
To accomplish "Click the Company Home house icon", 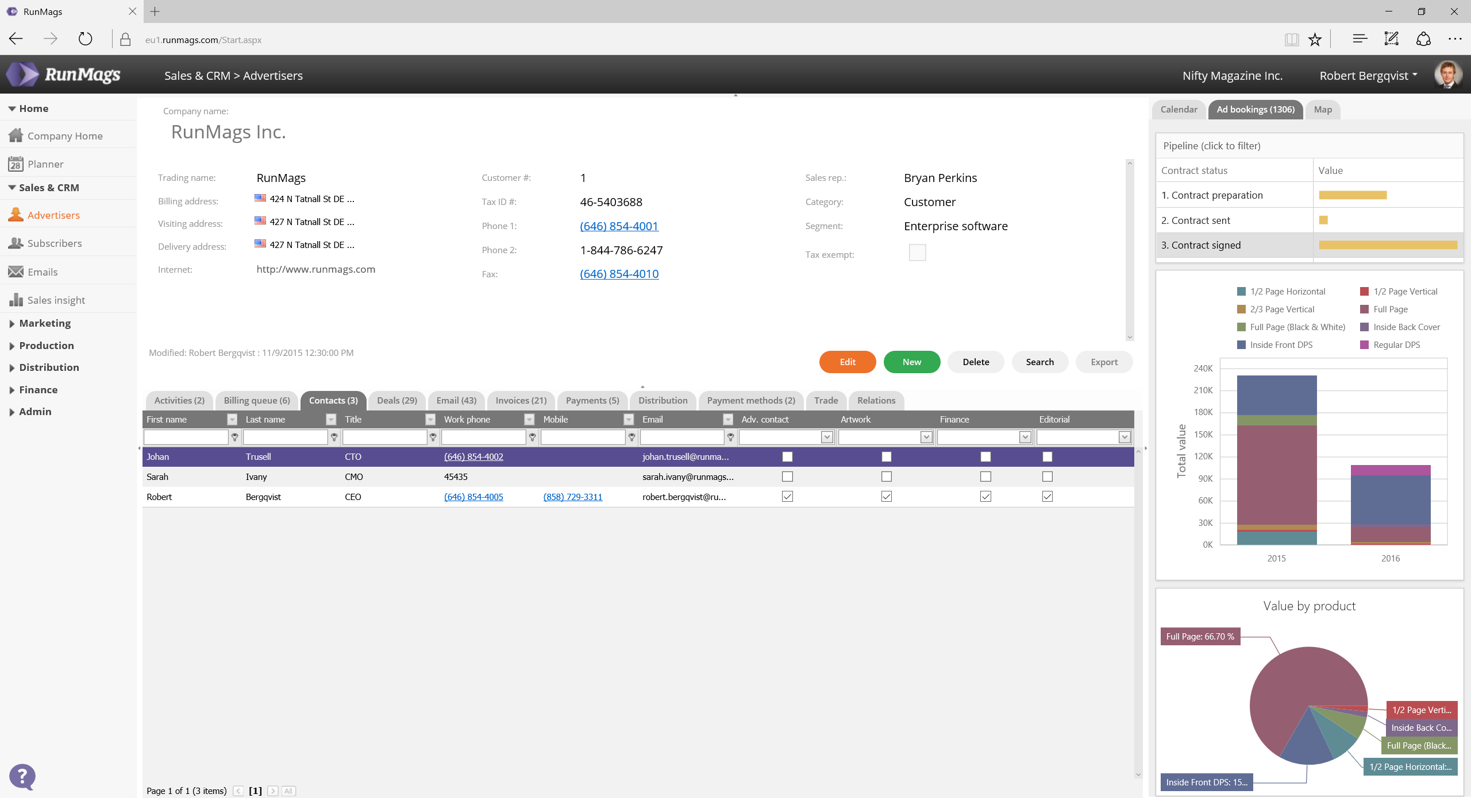I will (x=16, y=135).
